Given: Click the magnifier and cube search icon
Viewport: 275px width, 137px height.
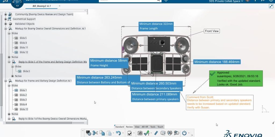Looking at the screenshot, I should click(176, 133).
